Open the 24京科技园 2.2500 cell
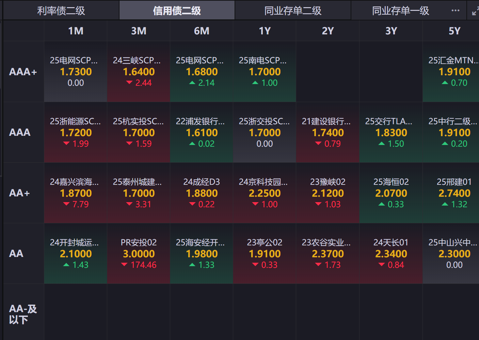This screenshot has width=479, height=340. pos(265,193)
